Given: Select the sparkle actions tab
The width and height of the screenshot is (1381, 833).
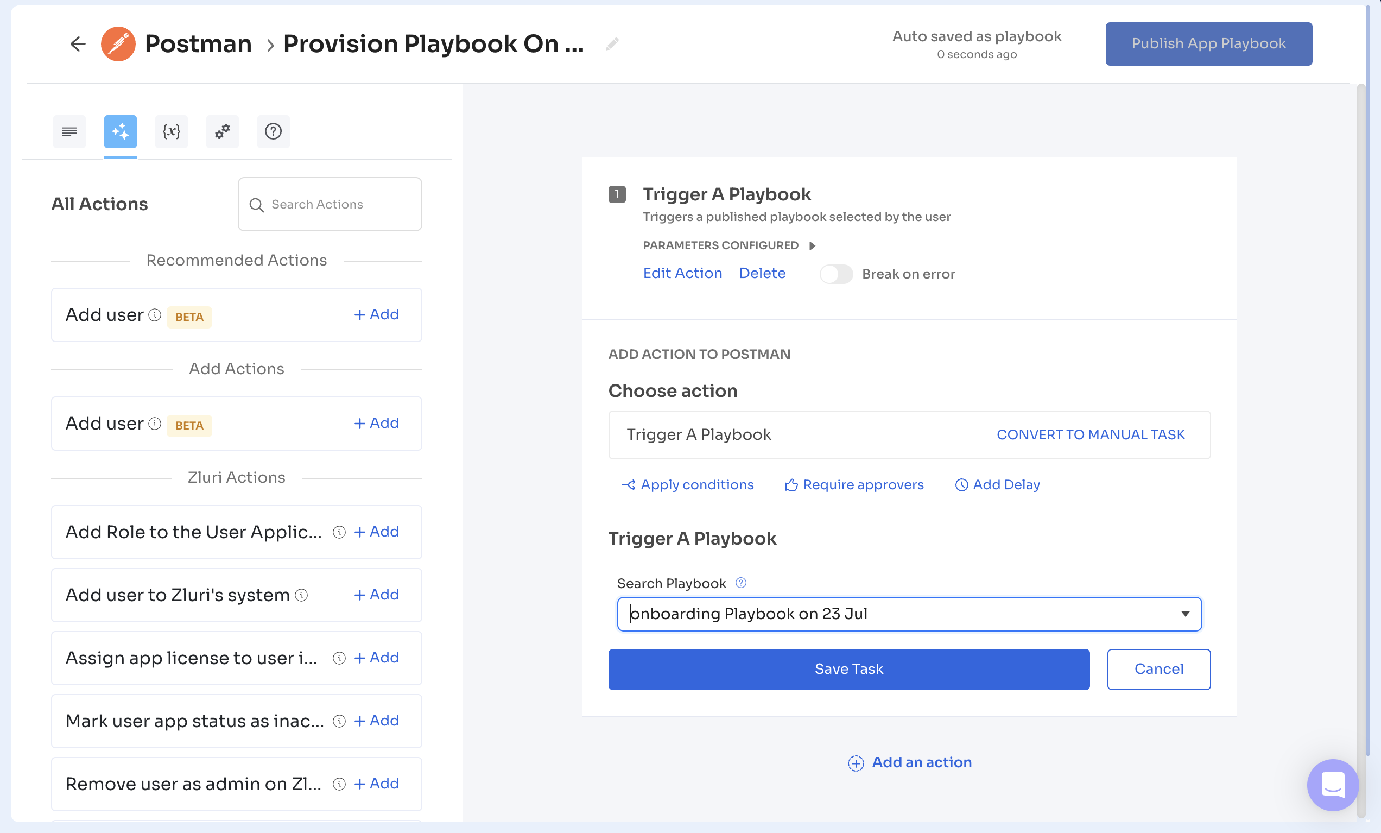Looking at the screenshot, I should pyautogui.click(x=120, y=131).
